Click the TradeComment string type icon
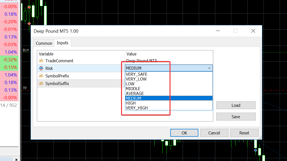The image size is (287, 161). [41, 61]
